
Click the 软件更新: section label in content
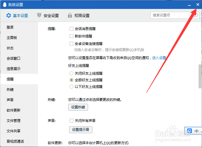(55, 143)
